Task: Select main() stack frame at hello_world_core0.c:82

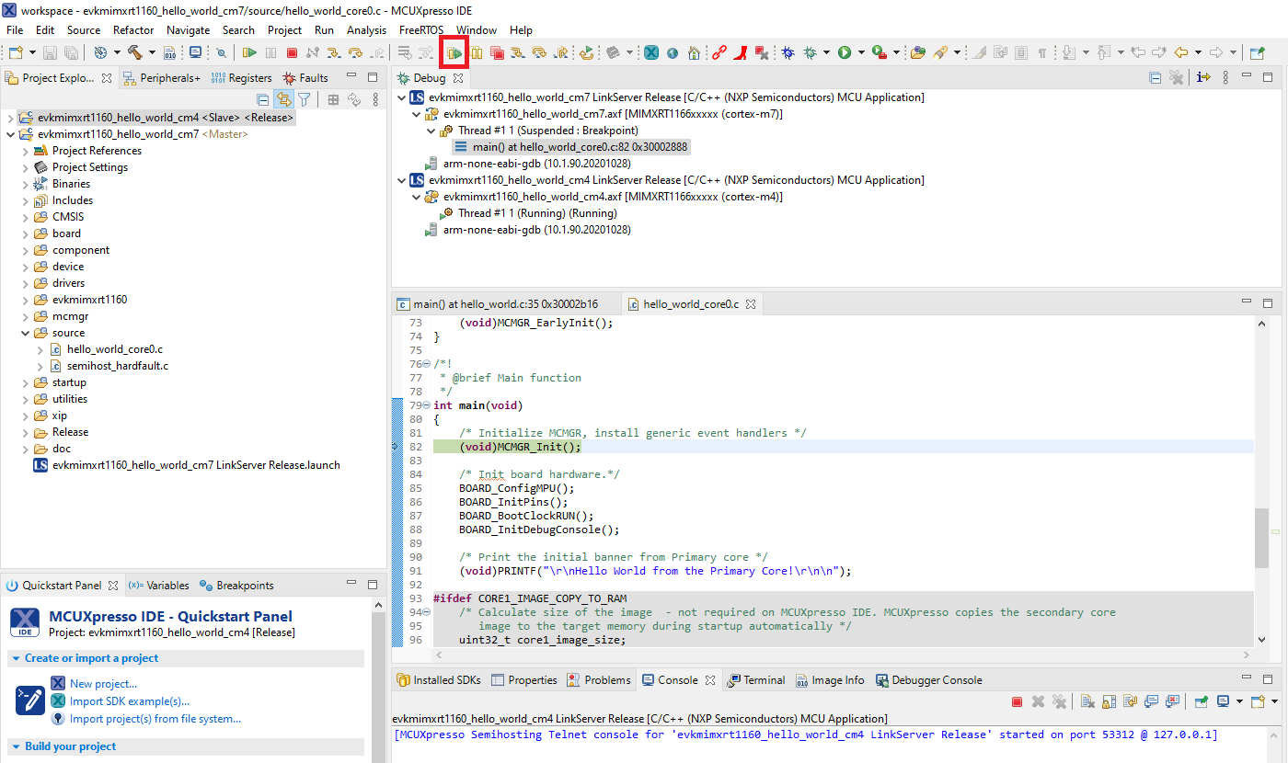Action: tap(580, 147)
